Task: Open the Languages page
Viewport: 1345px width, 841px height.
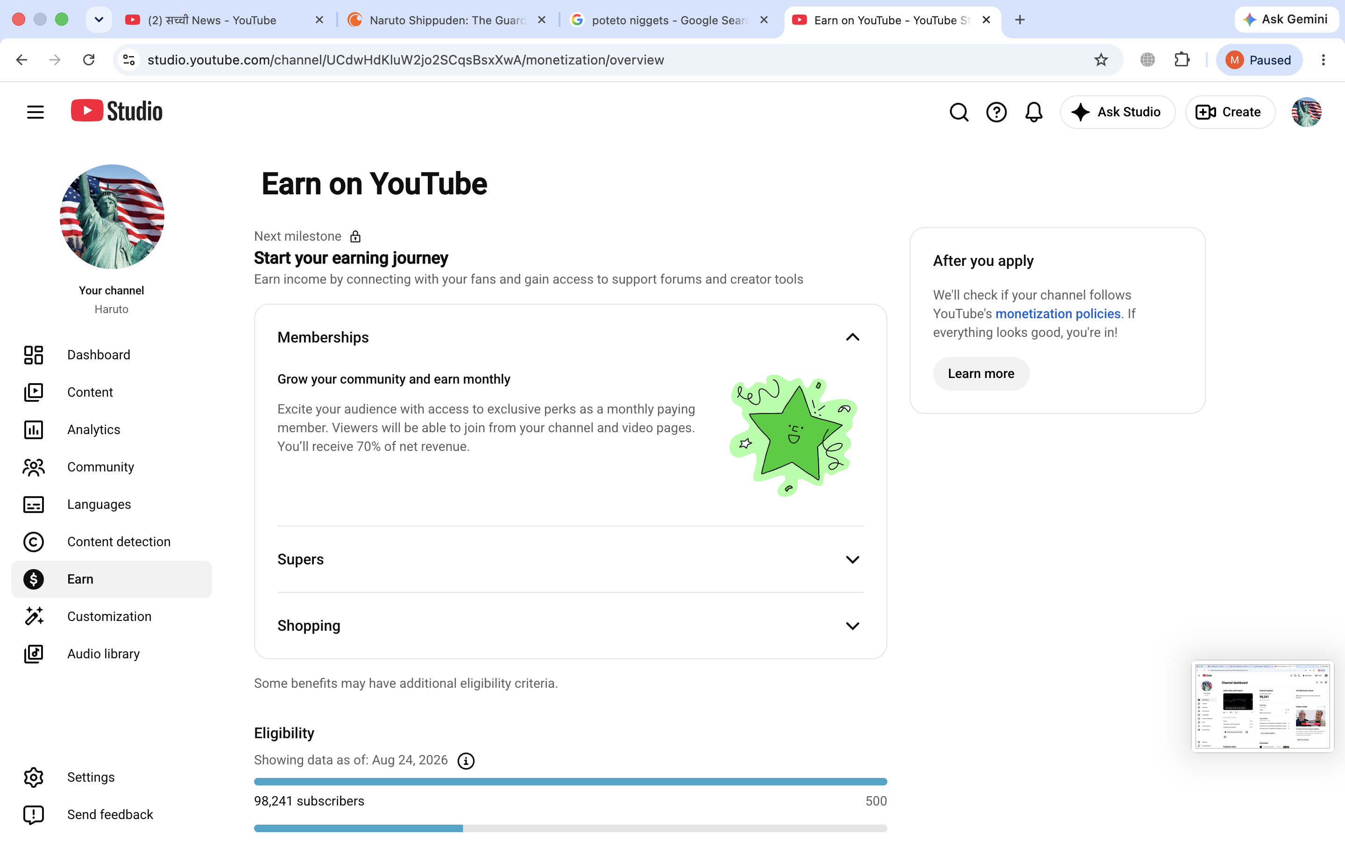Action: tap(111, 505)
